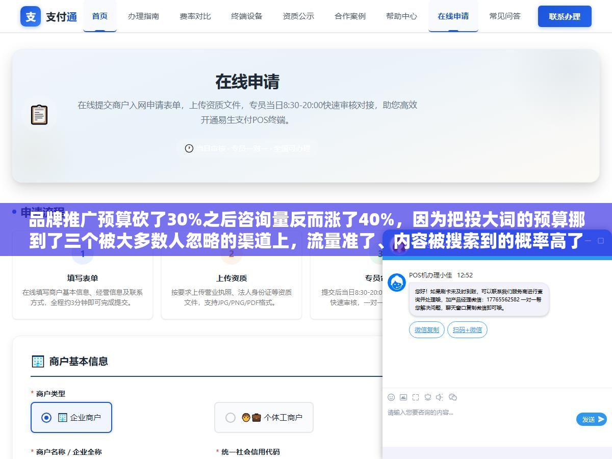Click the 微信复制 chat button
This screenshot has width=612, height=459.
click(x=427, y=330)
